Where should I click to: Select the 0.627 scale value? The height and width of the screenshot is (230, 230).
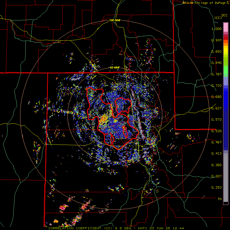tap(216, 108)
